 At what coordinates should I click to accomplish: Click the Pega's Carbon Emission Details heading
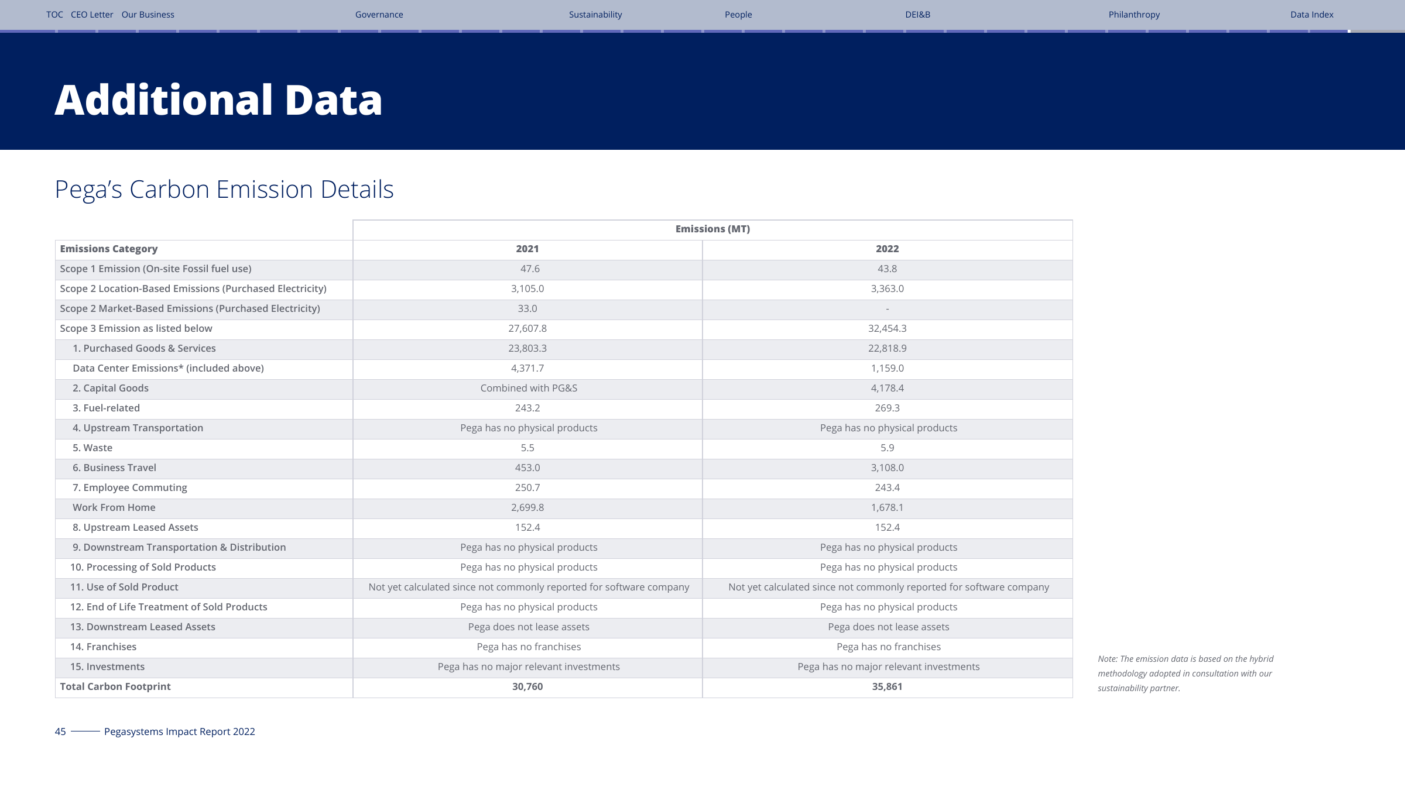224,190
